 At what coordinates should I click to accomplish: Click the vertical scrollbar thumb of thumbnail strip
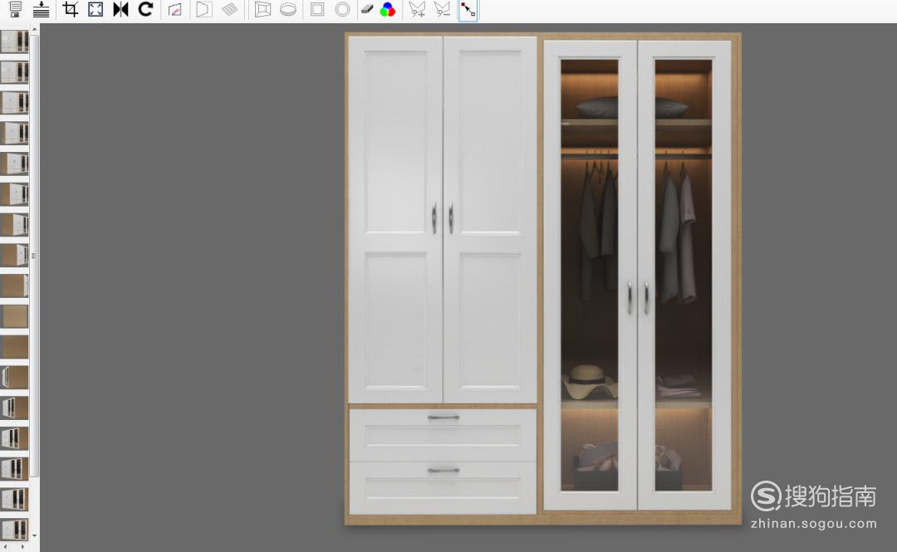point(34,256)
